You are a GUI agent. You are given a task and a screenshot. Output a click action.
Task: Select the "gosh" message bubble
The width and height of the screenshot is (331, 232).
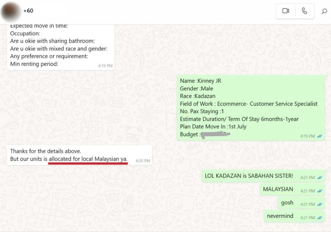[287, 203]
